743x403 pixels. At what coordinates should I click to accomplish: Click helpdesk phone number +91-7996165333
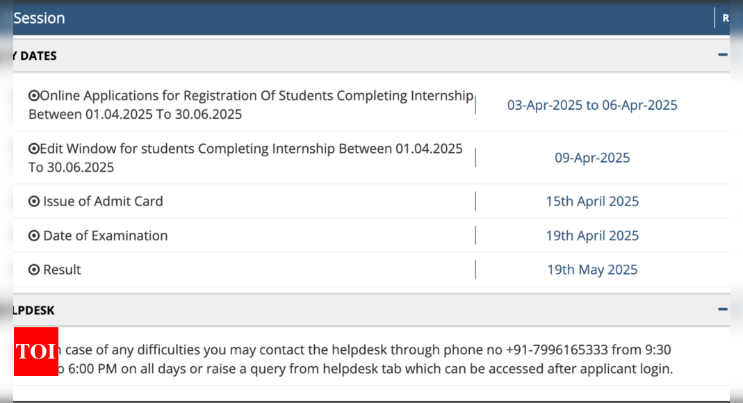[557, 350]
